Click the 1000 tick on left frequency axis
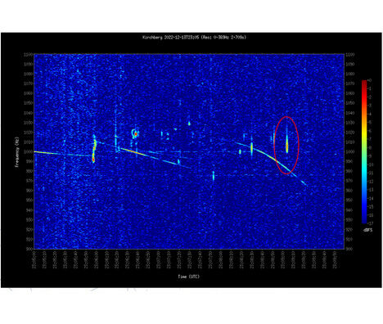 [29, 151]
